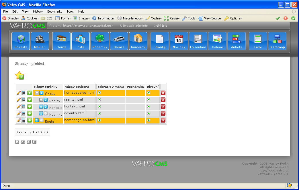Screen dimensions: 299x190
Task: Delete the reality.html page with red X
Action: 163,100
